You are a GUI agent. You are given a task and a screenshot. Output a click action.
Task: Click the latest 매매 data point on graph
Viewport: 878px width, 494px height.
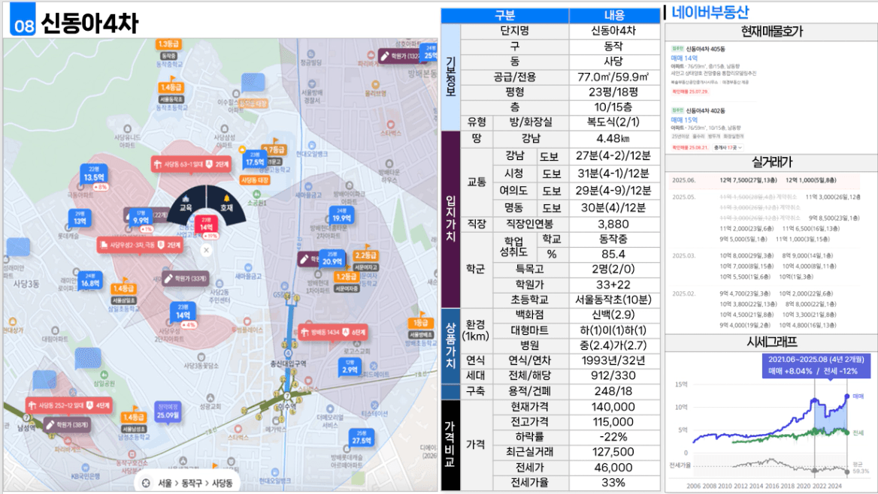tap(846, 396)
